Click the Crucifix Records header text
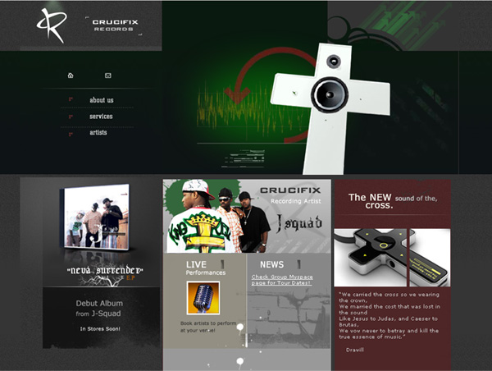This screenshot has height=371, width=492. [115, 25]
